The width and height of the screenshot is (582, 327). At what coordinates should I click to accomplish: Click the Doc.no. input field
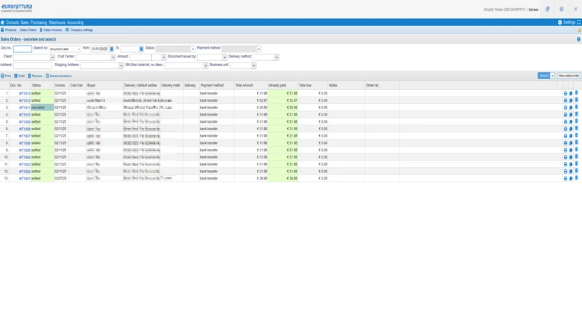[23, 49]
